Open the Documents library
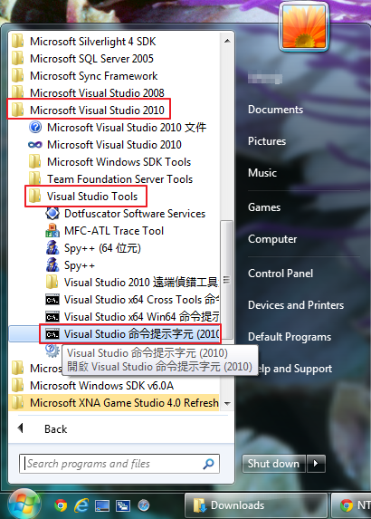 point(275,110)
